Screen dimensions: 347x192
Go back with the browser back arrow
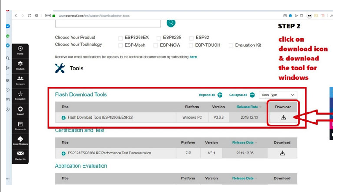click(x=16, y=15)
